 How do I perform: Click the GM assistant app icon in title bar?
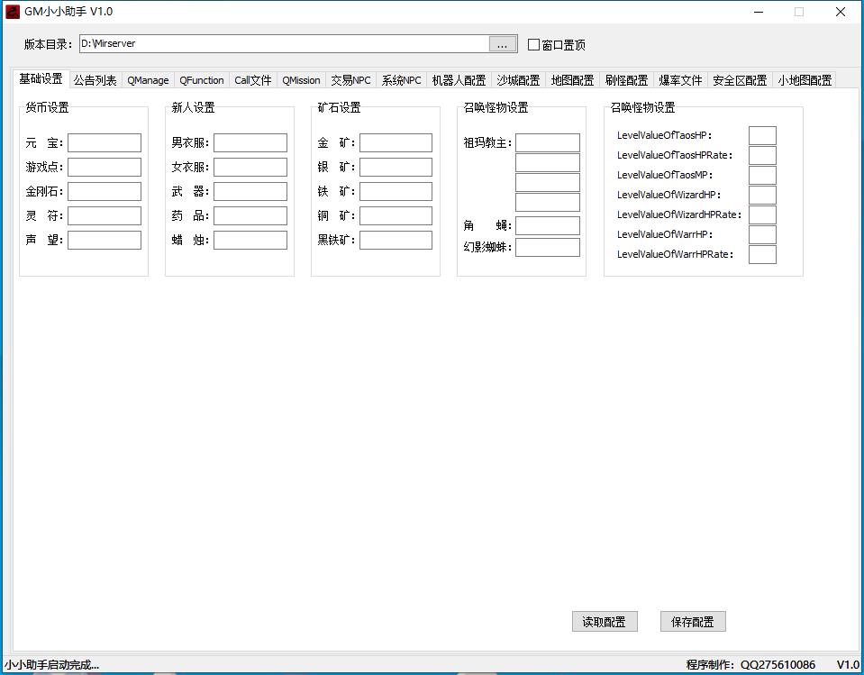coord(12,11)
